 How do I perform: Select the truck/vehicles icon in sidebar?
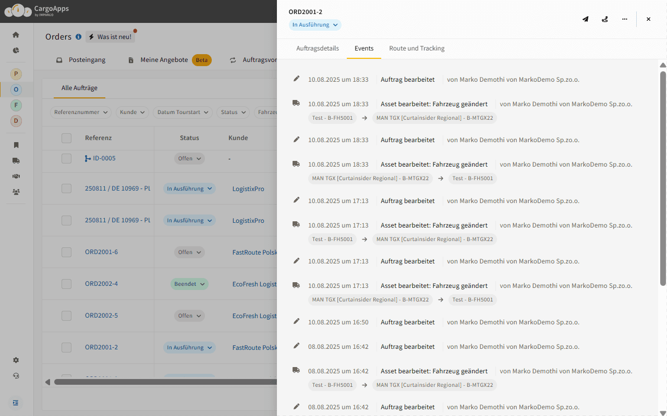pos(16,160)
